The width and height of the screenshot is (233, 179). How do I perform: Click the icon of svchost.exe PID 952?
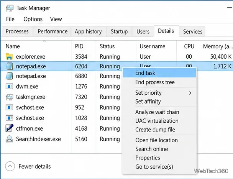(x=9, y=107)
